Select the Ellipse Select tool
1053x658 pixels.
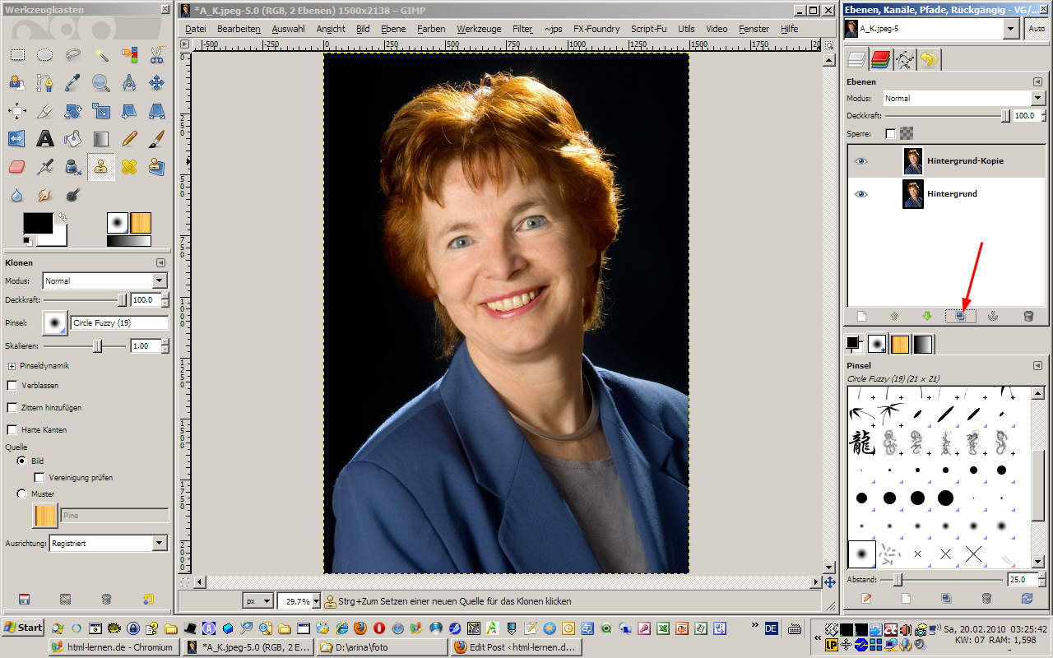(x=45, y=56)
